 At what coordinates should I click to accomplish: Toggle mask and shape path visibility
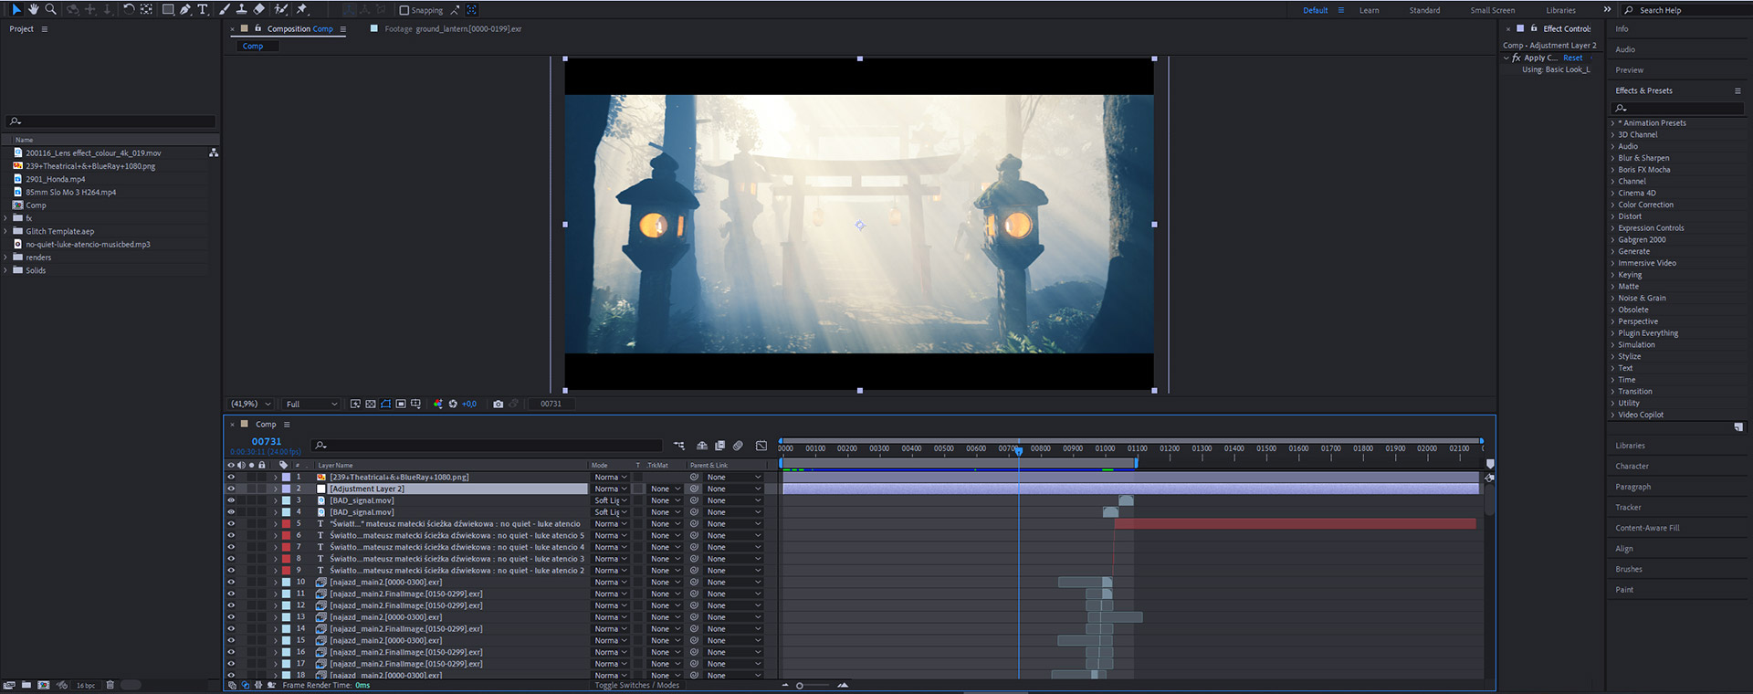coord(385,404)
